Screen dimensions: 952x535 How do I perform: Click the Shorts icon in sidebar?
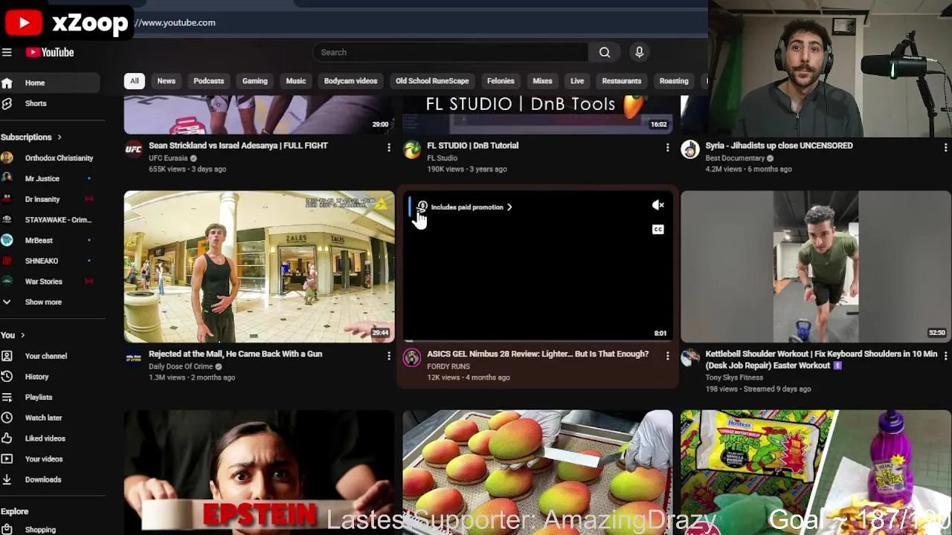click(7, 103)
